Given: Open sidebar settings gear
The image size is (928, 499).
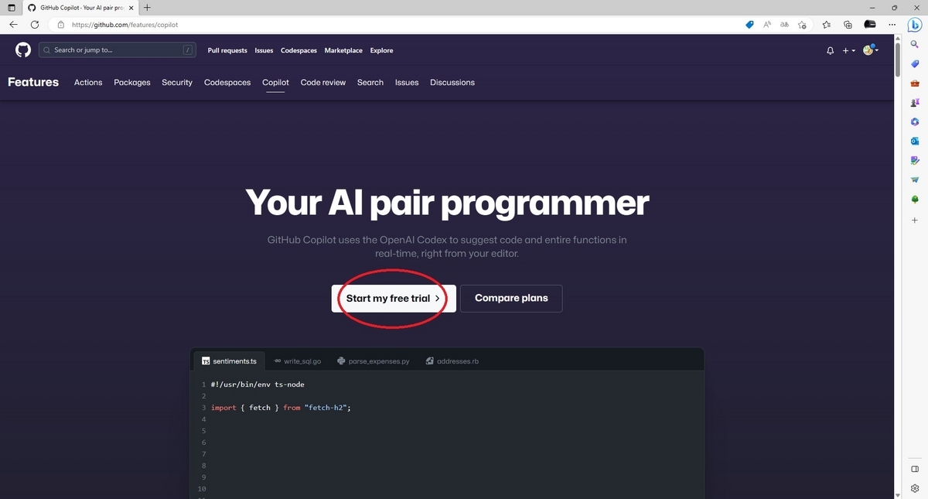Looking at the screenshot, I should (x=915, y=488).
